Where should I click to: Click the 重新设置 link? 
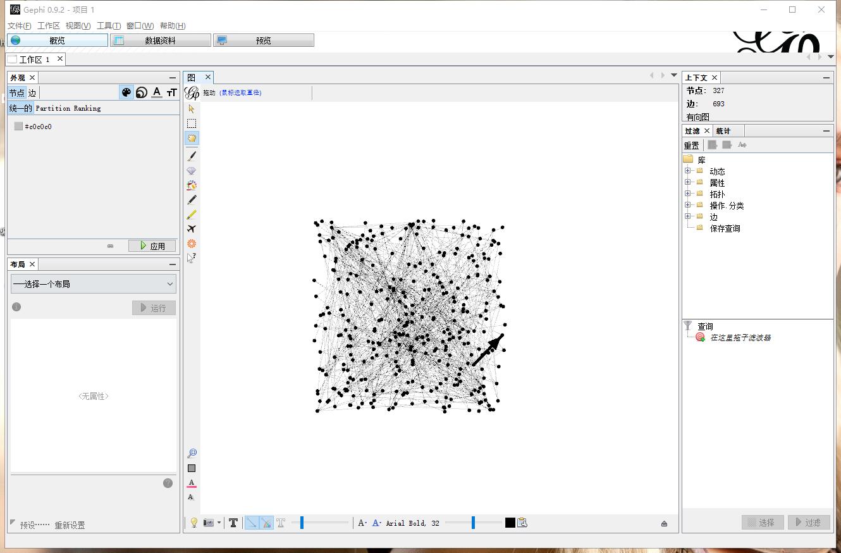(70, 525)
